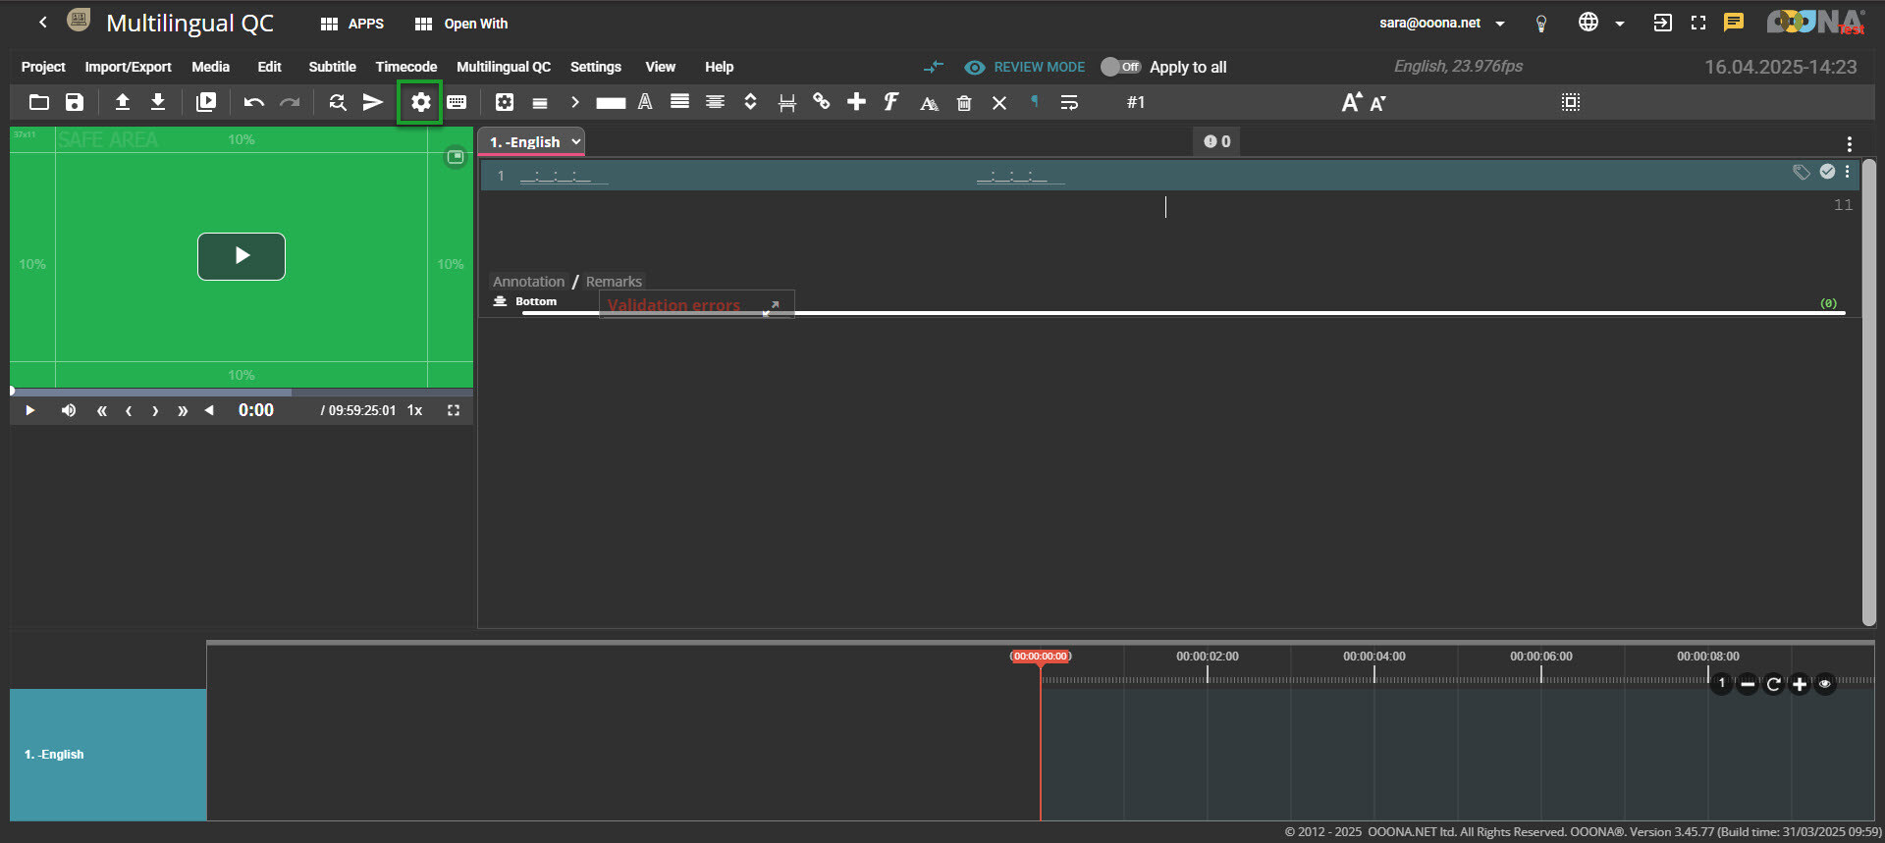Screen dimensions: 1885x843
Task: Open the globe language selector dropdown
Action: pos(1600,23)
